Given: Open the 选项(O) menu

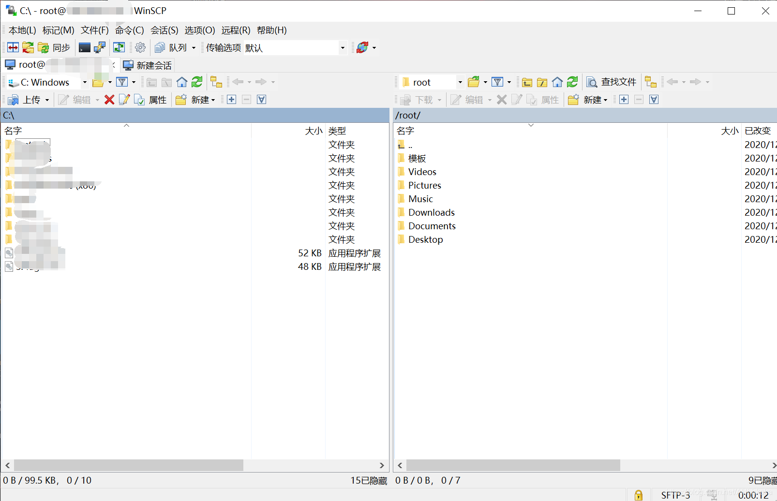Looking at the screenshot, I should [200, 30].
